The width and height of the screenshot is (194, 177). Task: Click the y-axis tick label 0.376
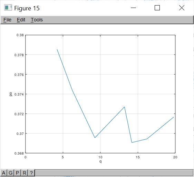click(x=19, y=75)
